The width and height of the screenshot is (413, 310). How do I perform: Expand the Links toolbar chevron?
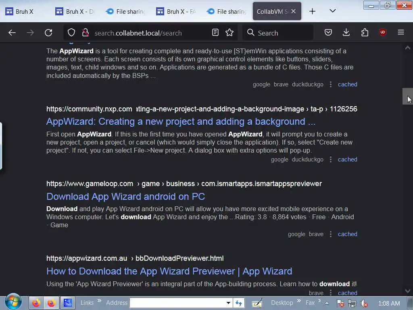coord(99,300)
